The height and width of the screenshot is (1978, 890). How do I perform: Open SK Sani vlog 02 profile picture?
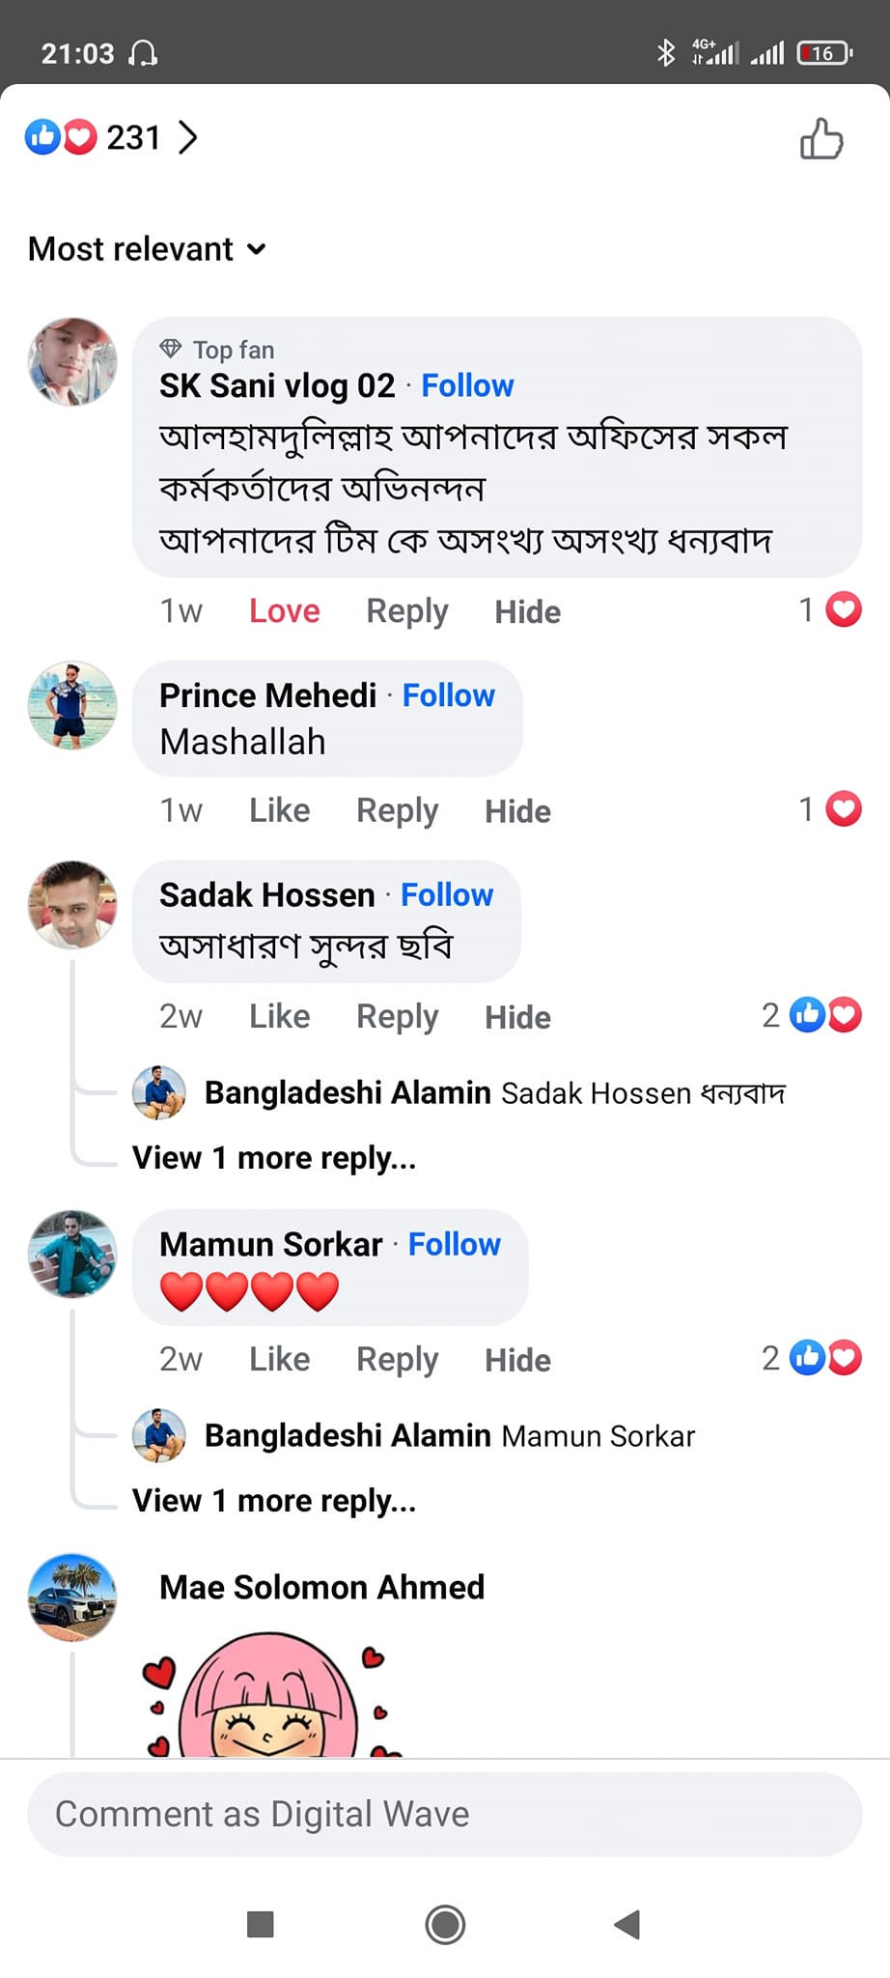[72, 361]
